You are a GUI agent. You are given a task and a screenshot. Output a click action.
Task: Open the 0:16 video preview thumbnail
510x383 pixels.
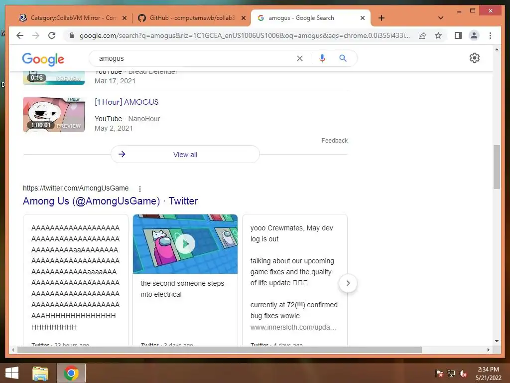(54, 77)
